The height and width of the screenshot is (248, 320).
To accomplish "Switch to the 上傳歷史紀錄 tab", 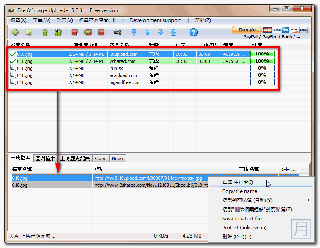I will pos(75,158).
